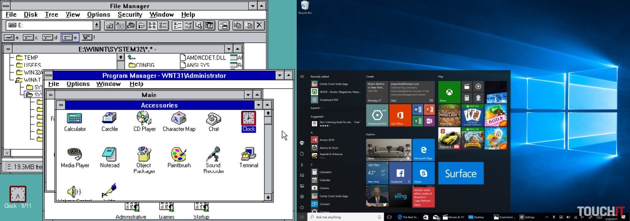Open the Xbox tile in Start menu
This screenshot has width=630, height=221.
click(x=449, y=92)
